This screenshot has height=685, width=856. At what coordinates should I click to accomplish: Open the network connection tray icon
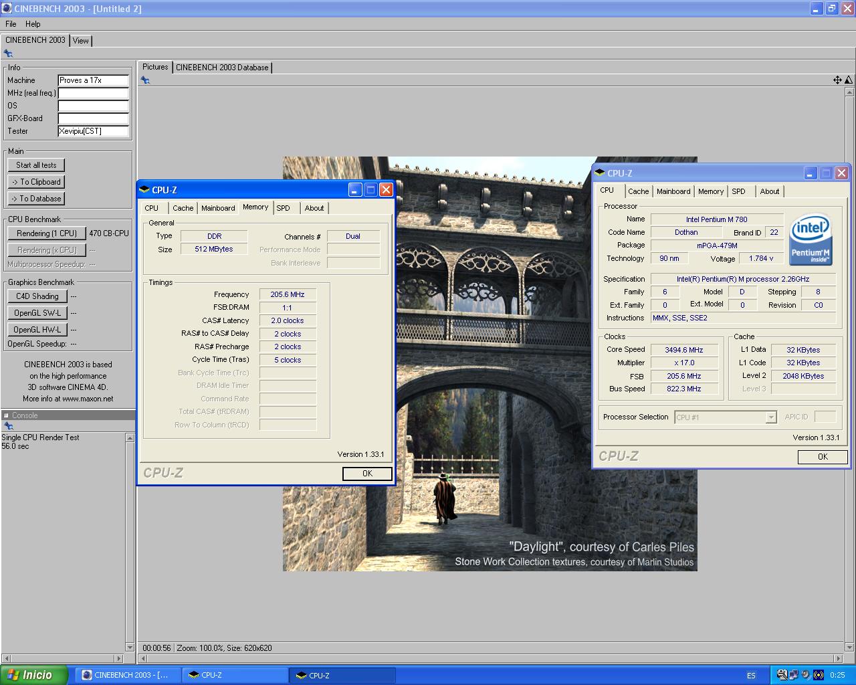click(793, 675)
